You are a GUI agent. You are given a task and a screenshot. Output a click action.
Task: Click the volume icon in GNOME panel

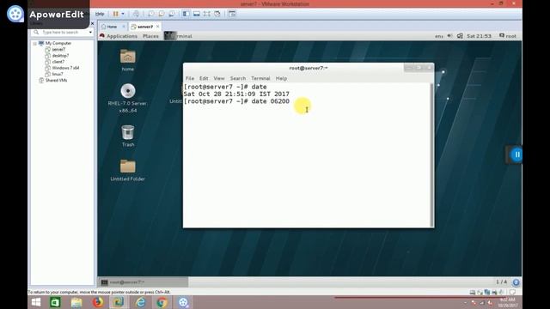pos(449,36)
